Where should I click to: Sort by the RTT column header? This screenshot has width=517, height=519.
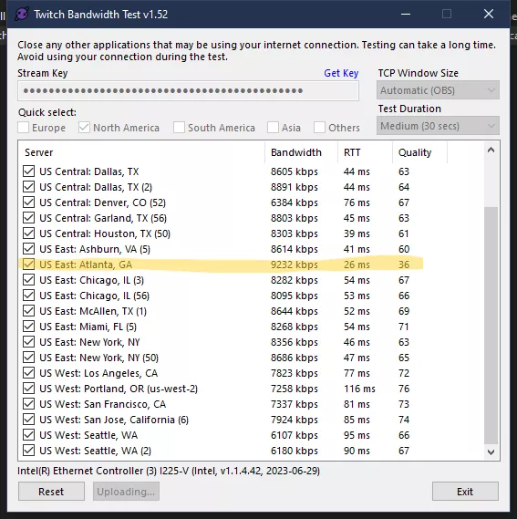pyautogui.click(x=365, y=152)
